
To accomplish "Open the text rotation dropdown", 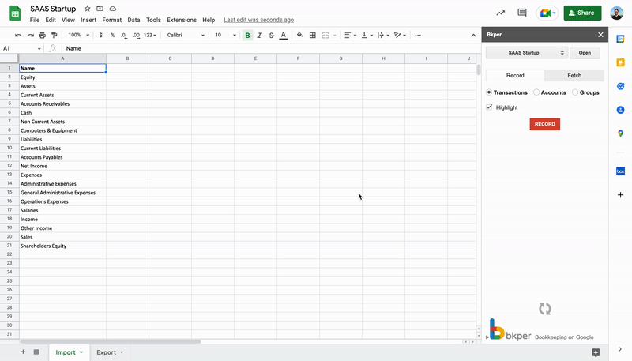I will pyautogui.click(x=400, y=36).
